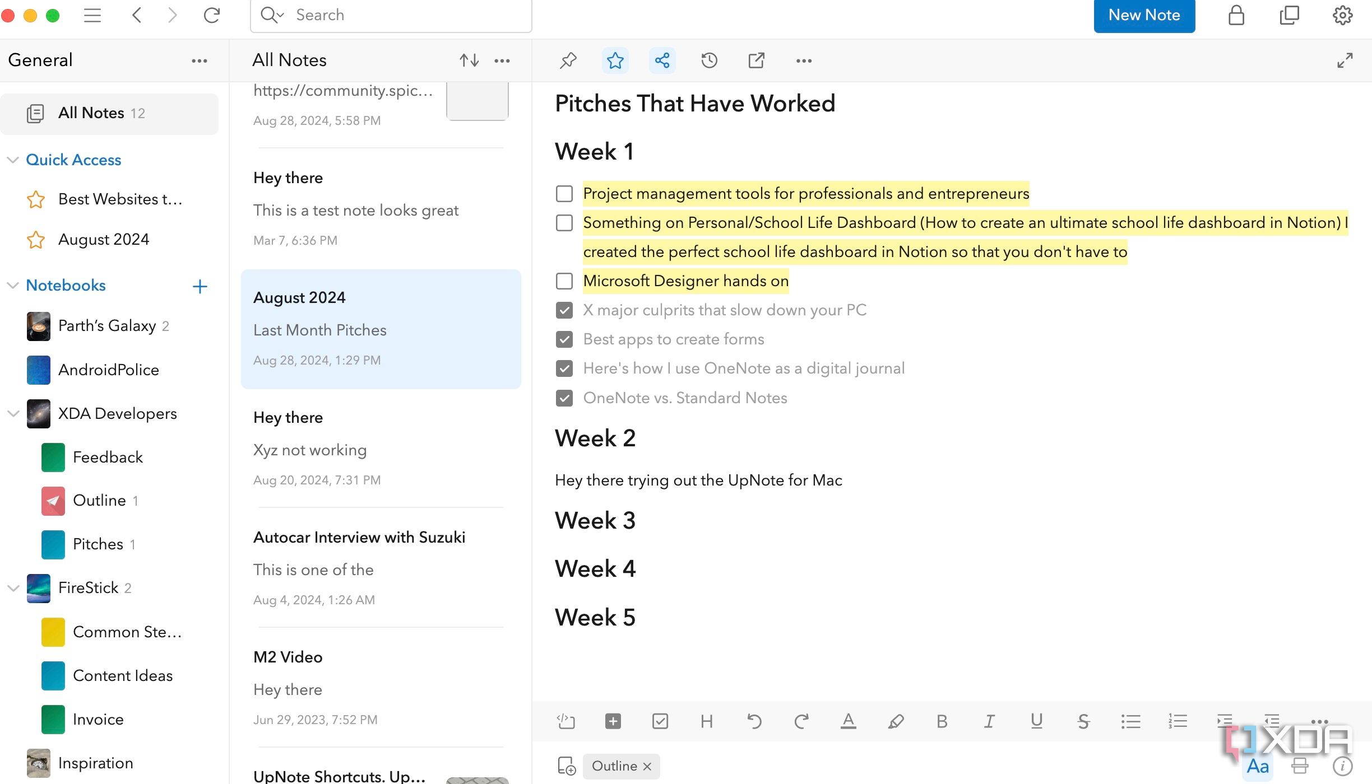The image size is (1372, 784).
Task: Toggle bold formatting
Action: click(x=942, y=721)
